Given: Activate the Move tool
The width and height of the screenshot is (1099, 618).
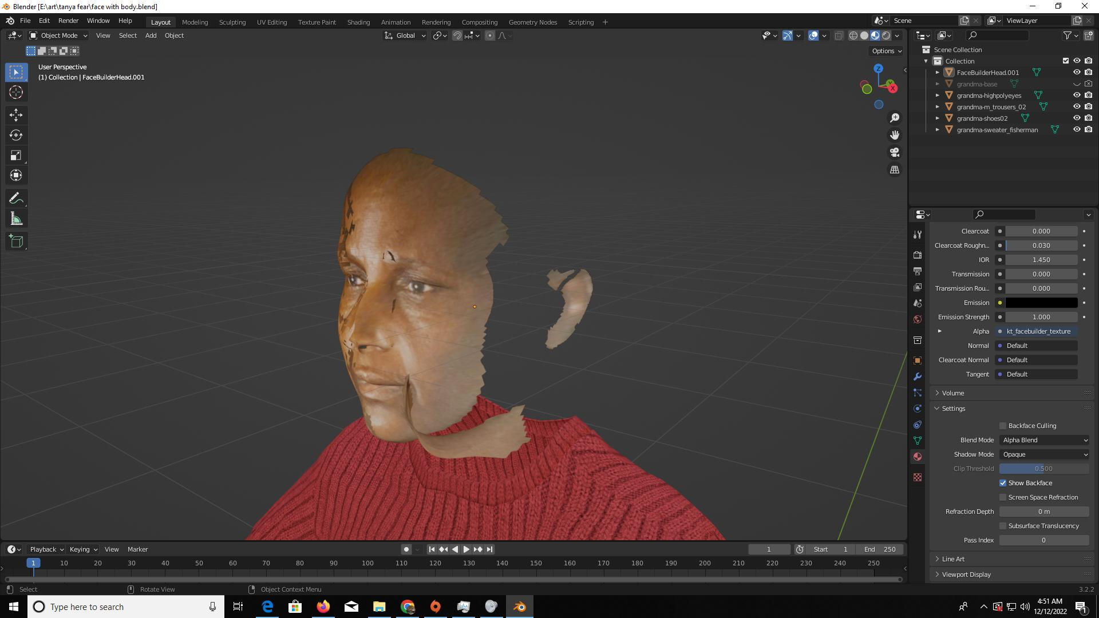Looking at the screenshot, I should pos(16,115).
